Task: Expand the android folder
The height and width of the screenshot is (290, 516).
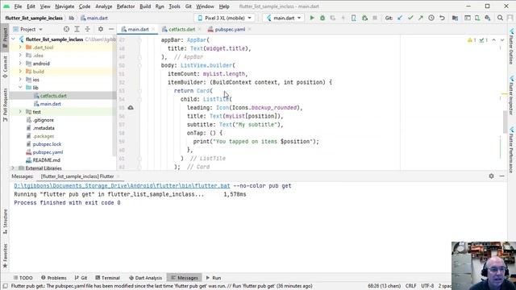Action: coord(20,64)
